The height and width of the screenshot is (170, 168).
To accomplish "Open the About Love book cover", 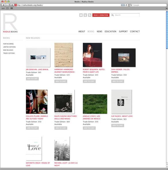I will coord(121,102).
